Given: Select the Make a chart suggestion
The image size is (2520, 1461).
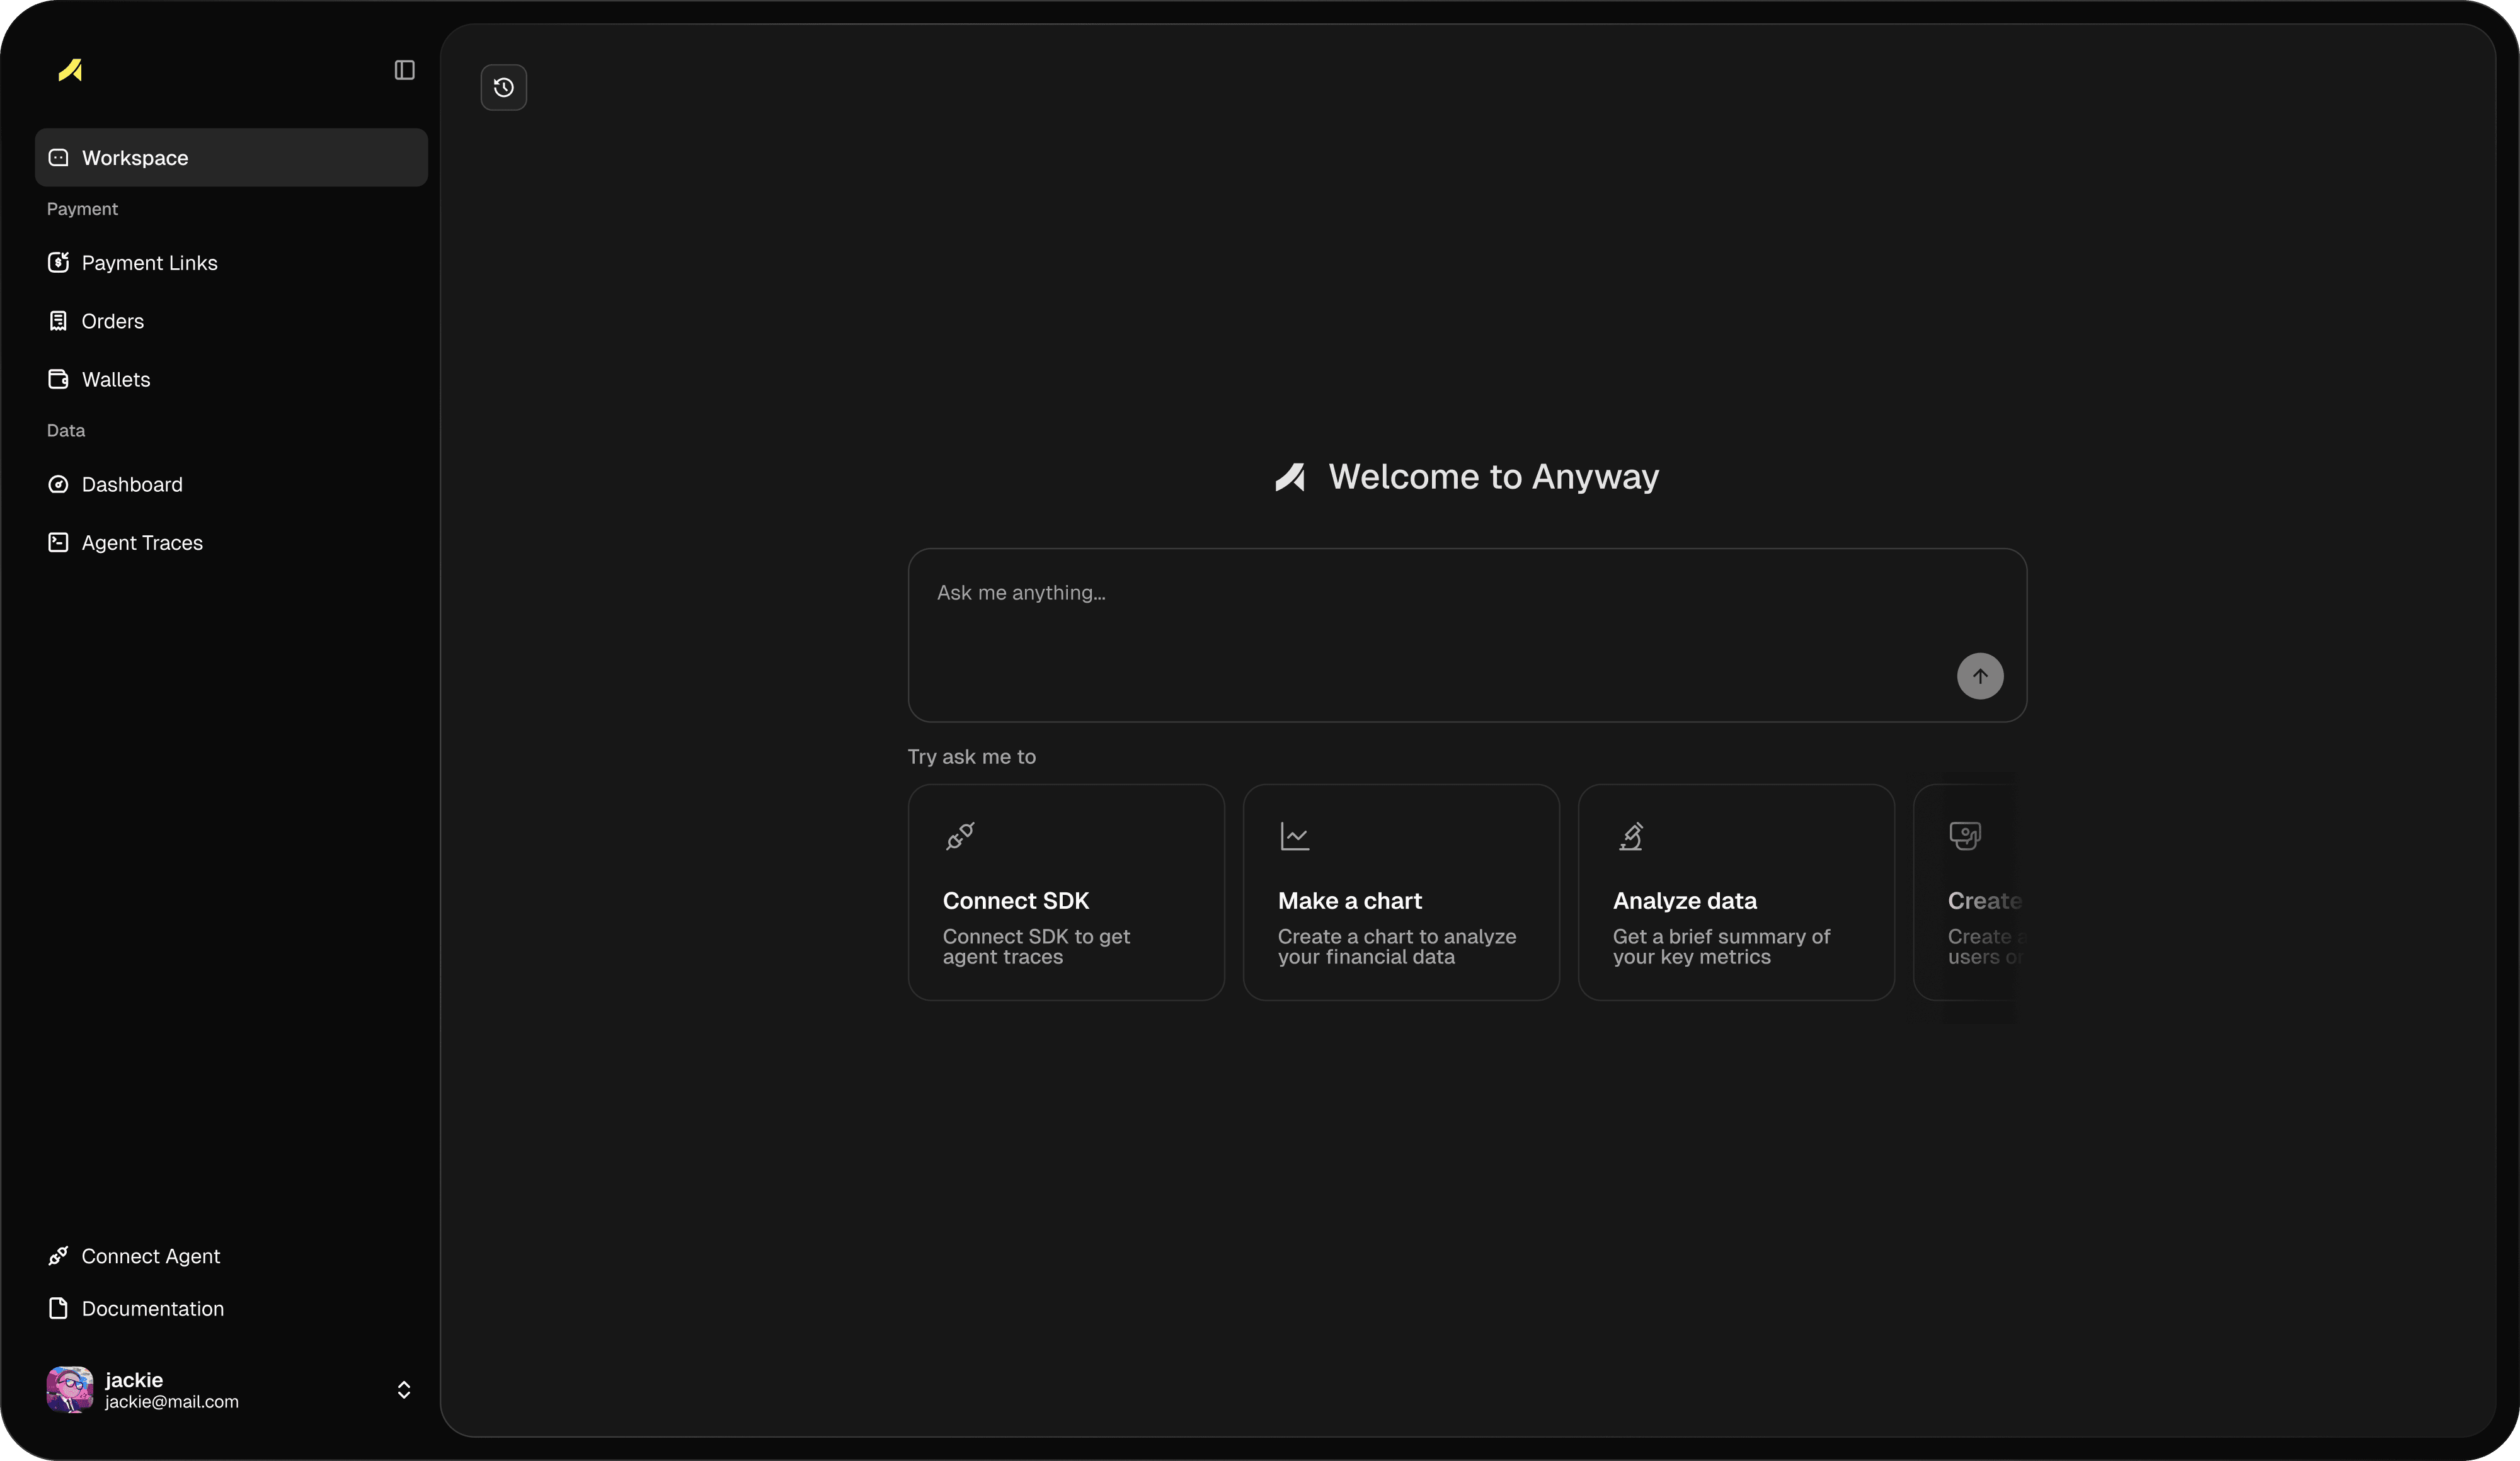Looking at the screenshot, I should point(1400,892).
